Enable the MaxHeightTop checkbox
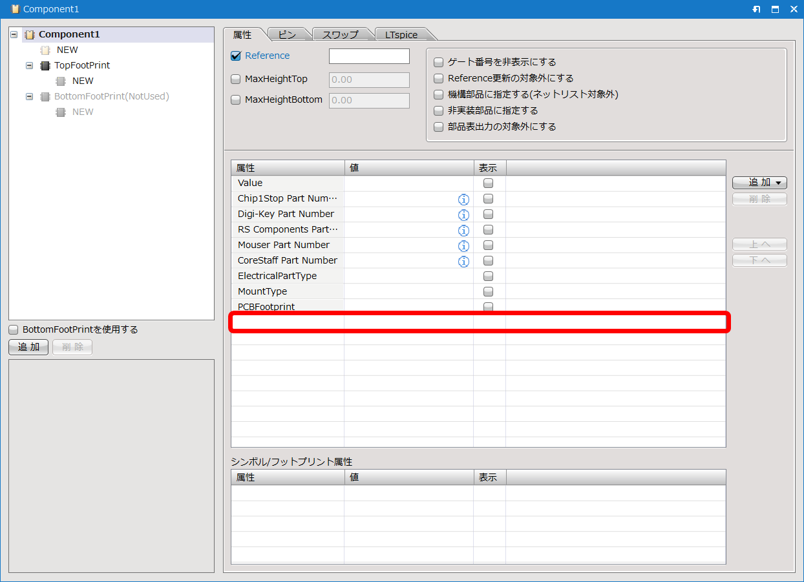The height and width of the screenshot is (582, 804). (236, 79)
